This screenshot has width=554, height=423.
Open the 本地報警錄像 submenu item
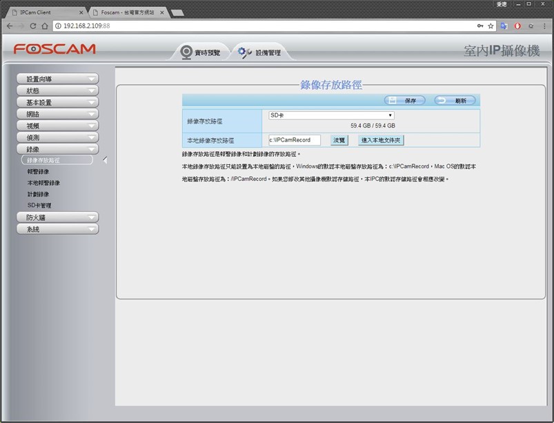click(x=44, y=183)
